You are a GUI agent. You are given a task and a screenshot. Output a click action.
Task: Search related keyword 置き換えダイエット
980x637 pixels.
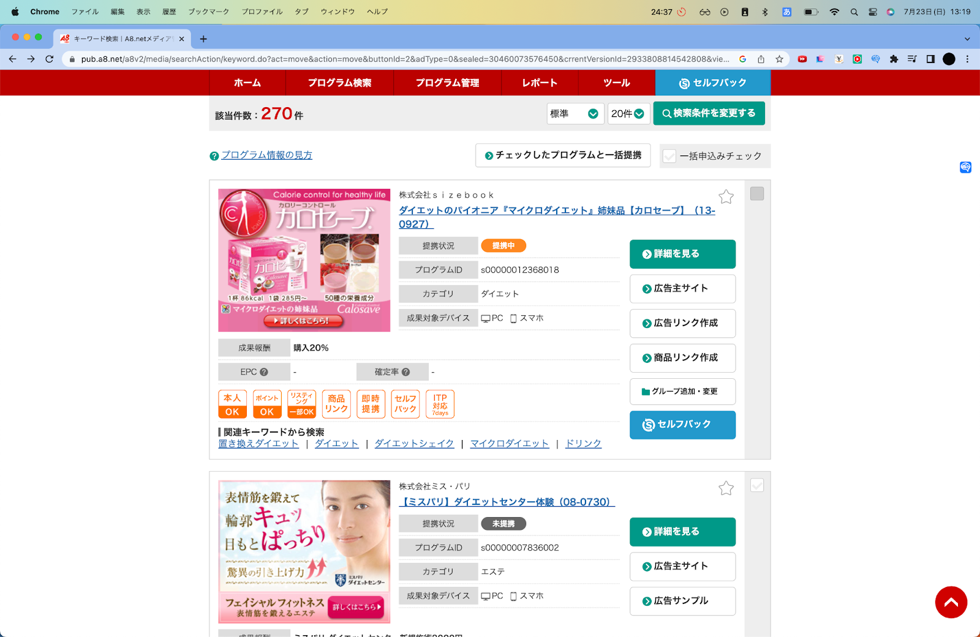click(x=258, y=444)
